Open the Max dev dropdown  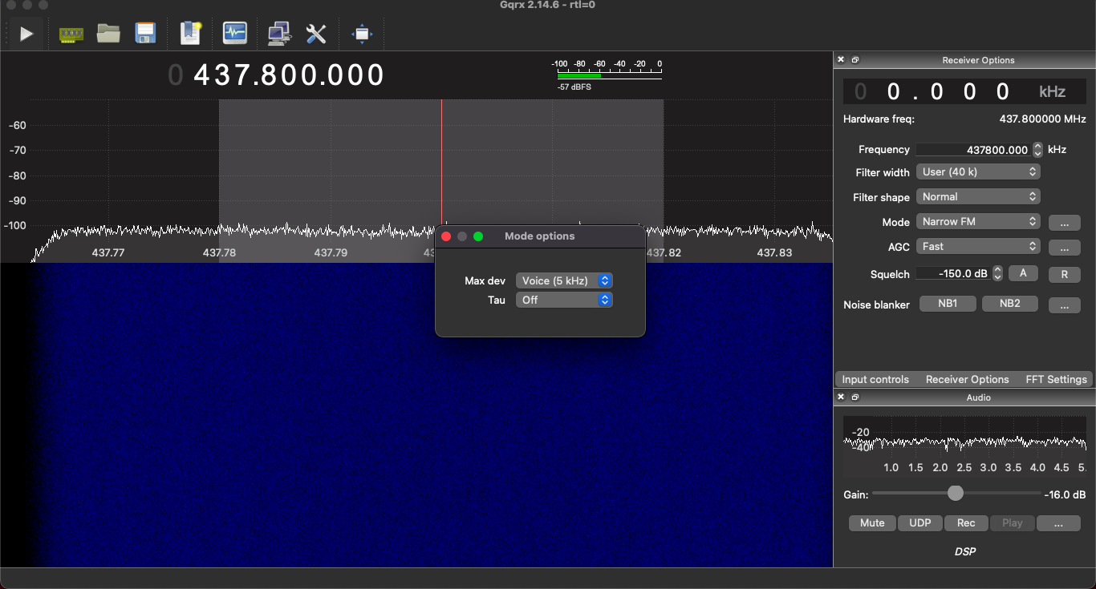pyautogui.click(x=564, y=280)
